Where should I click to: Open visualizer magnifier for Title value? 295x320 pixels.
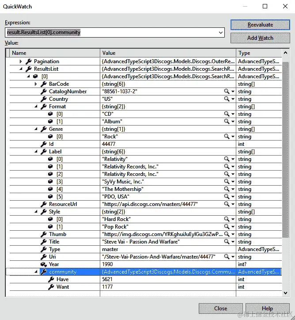(227, 242)
